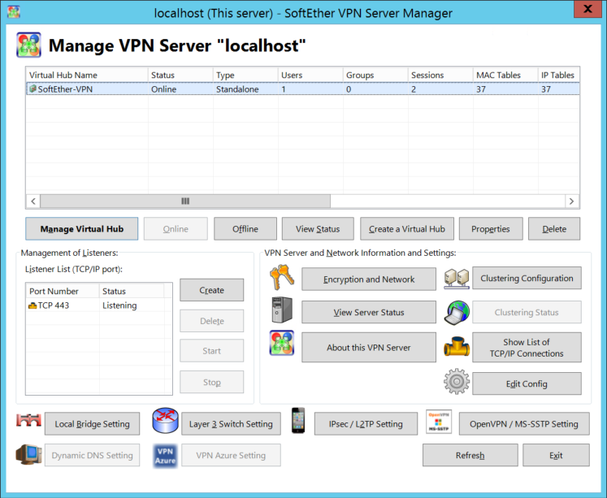
Task: Click the Sessions column header
Action: point(440,75)
